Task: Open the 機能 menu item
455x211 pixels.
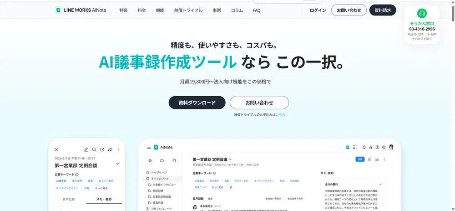Action: pyautogui.click(x=160, y=10)
